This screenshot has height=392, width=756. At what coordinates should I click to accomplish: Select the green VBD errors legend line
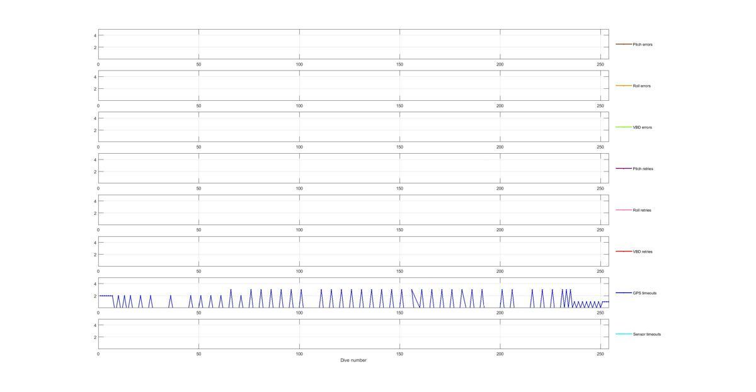click(x=624, y=127)
